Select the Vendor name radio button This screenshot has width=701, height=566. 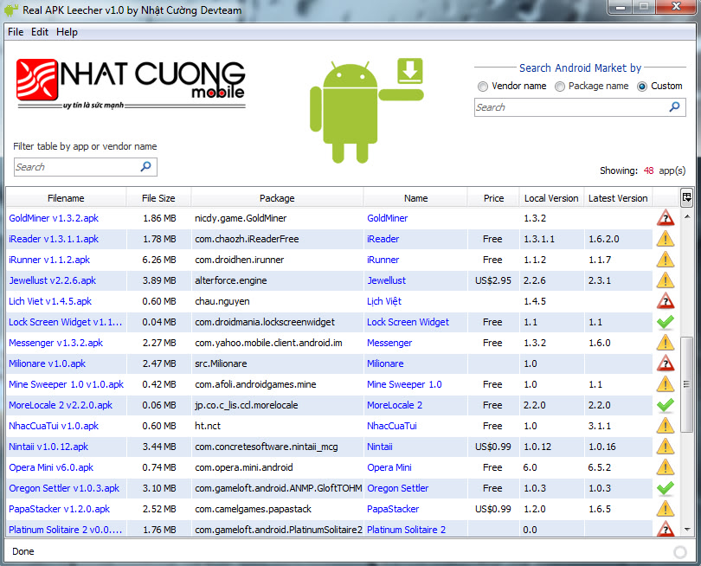click(482, 87)
